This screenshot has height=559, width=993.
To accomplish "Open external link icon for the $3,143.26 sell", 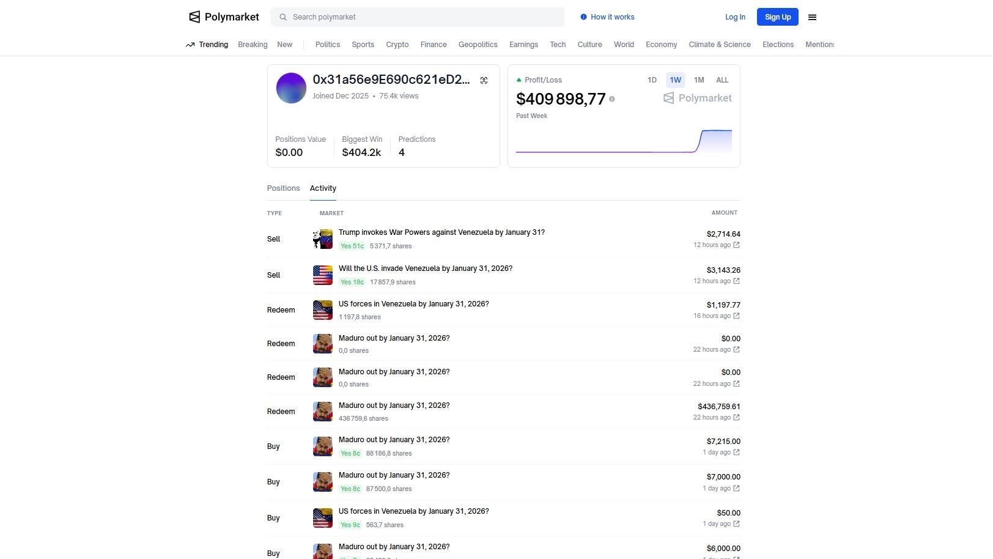I will point(736,281).
